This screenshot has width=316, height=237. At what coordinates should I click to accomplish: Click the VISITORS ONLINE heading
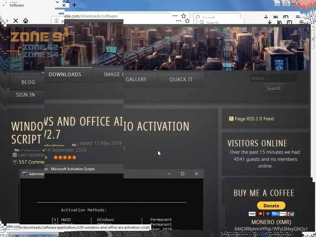point(257,143)
